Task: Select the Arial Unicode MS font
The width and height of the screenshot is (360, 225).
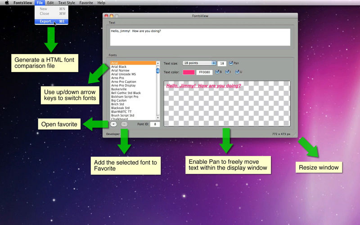Action: (133, 74)
